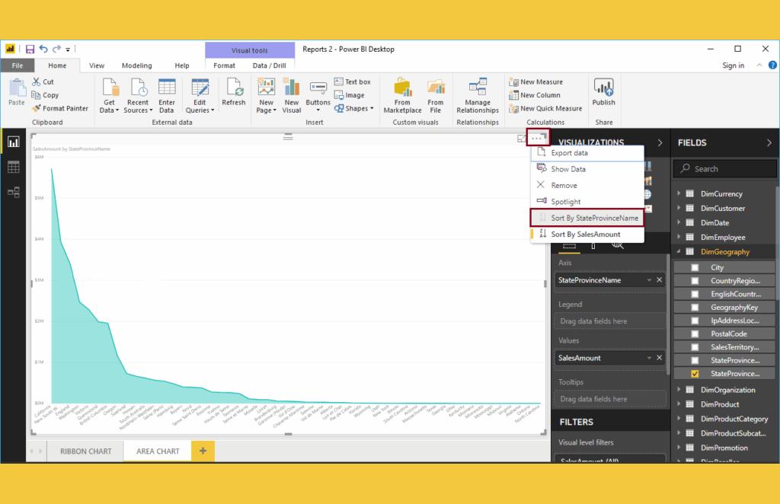Import custom visual From File
The image size is (780, 504).
[x=435, y=95]
